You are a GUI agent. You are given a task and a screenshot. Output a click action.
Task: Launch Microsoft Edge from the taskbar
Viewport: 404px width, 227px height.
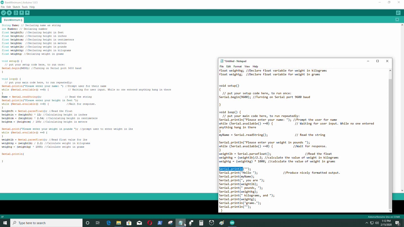pyautogui.click(x=108, y=223)
